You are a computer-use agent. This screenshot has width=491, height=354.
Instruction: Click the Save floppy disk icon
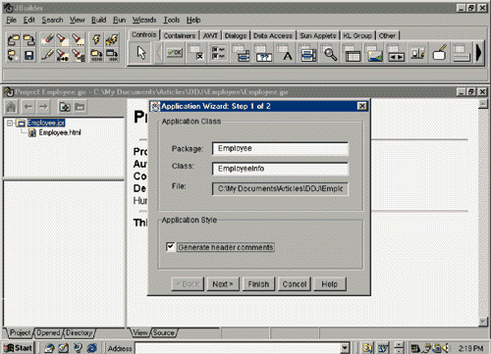29,55
